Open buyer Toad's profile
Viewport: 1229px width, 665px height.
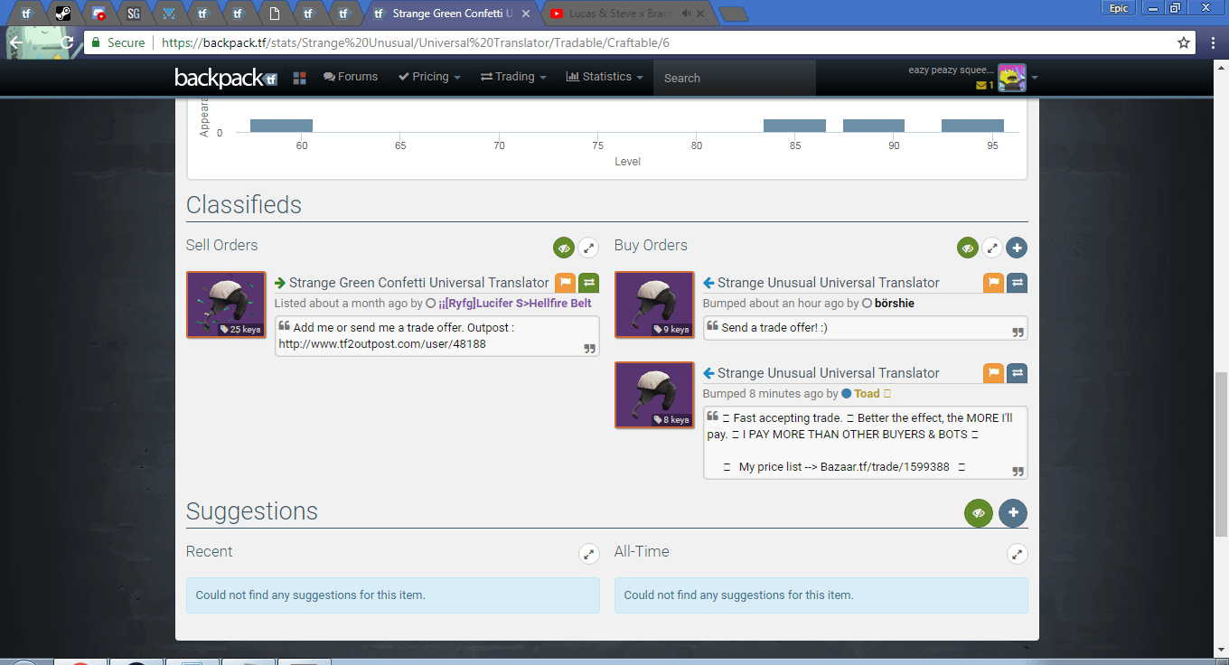coord(867,394)
